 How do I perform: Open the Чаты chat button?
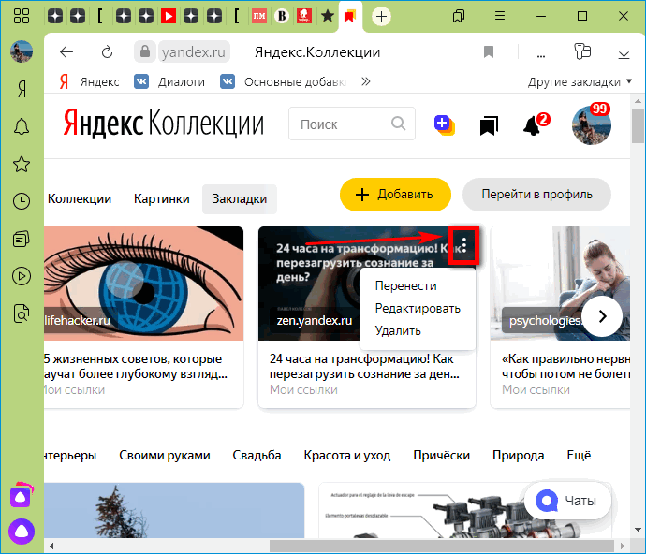tap(567, 501)
